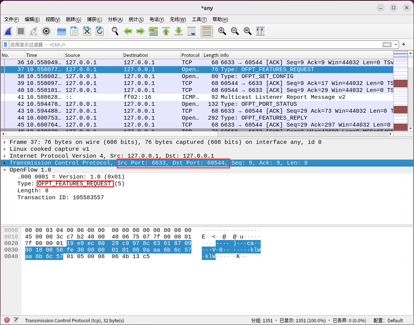The width and height of the screenshot is (414, 325).
Task: Open the 文件(F) menu
Action: click(x=12, y=19)
